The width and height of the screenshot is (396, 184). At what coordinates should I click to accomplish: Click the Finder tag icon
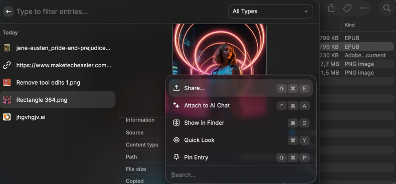(x=347, y=8)
